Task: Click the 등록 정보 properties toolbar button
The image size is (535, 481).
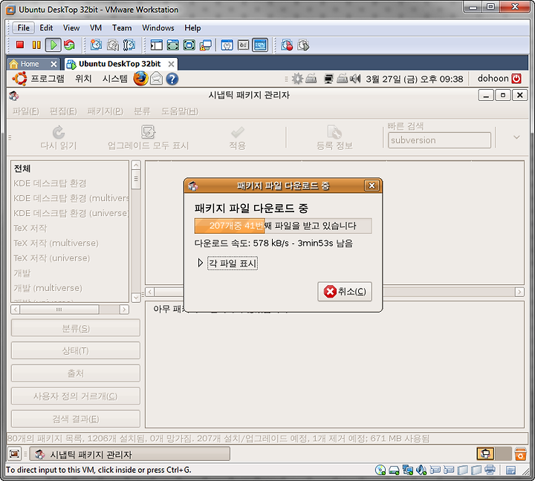Action: [334, 138]
